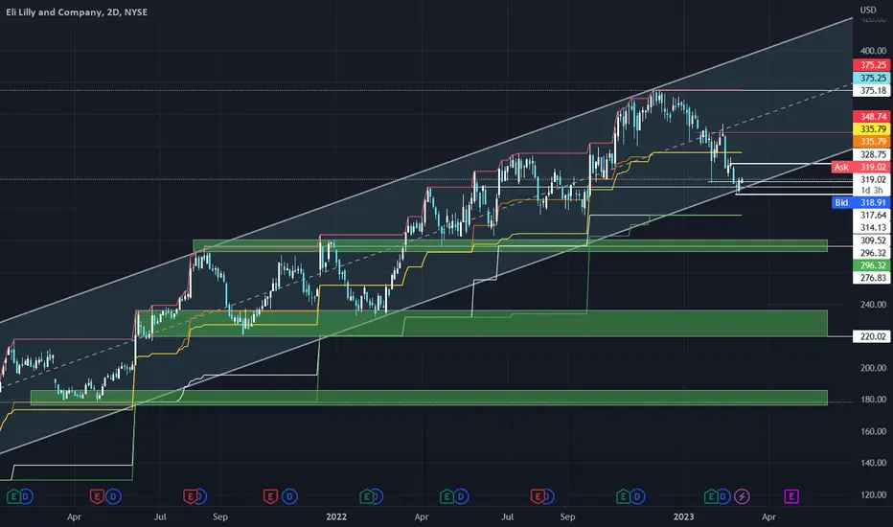Click the 220.02 price label
Image resolution: width=893 pixels, height=527 pixels.
(x=871, y=336)
